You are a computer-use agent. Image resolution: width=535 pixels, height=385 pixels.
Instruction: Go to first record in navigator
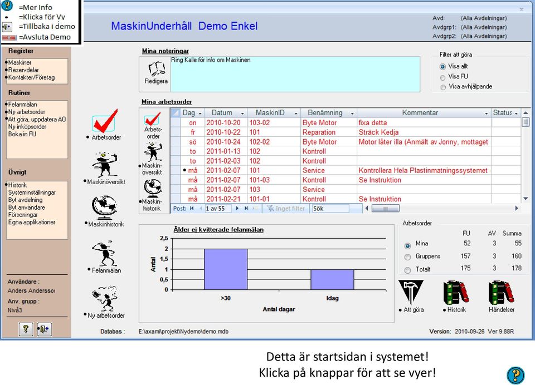[192, 208]
